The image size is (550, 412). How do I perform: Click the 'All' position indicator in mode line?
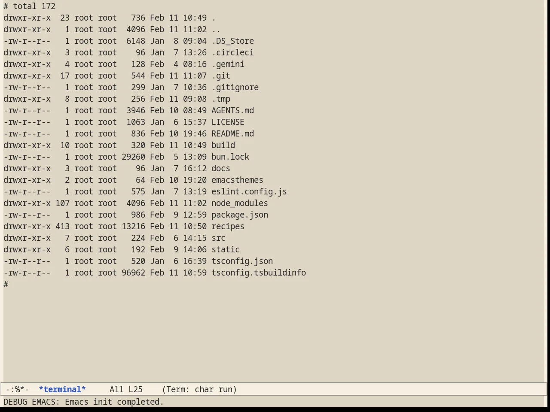click(x=116, y=389)
